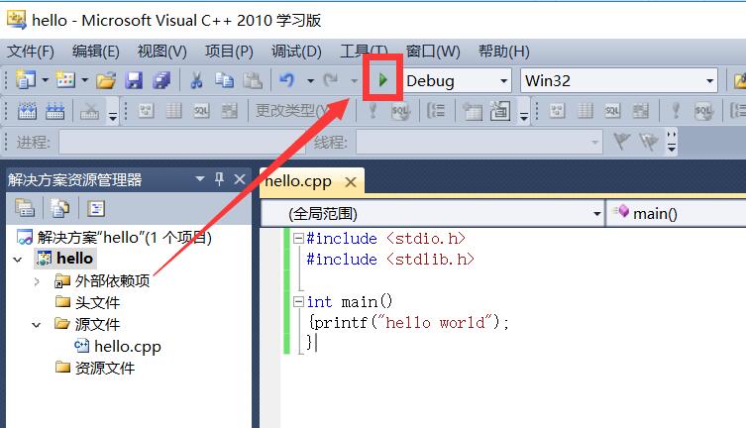This screenshot has width=746, height=428.
Task: Select the 解决方案"hello" solution node
Action: 124,237
